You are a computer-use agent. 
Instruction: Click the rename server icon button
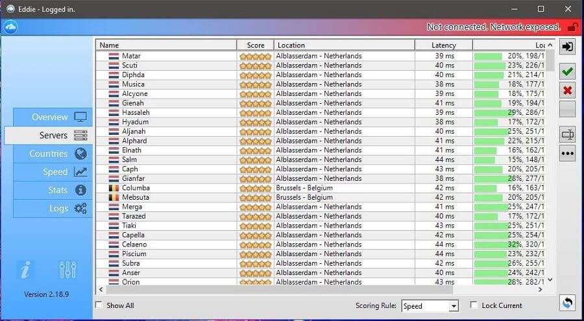tap(567, 134)
